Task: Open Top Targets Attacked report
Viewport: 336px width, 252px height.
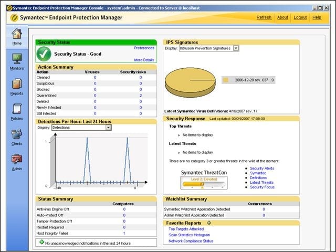Action: (x=186, y=229)
